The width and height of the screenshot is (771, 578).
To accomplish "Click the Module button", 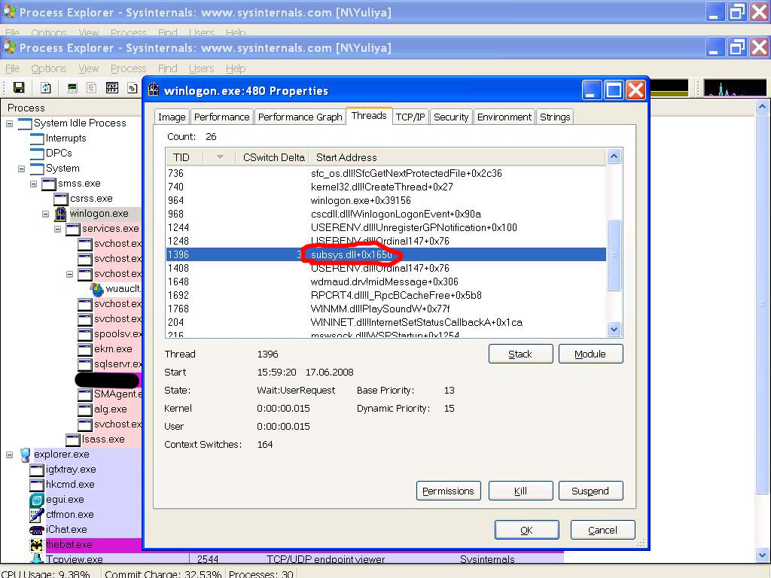I will 590,354.
